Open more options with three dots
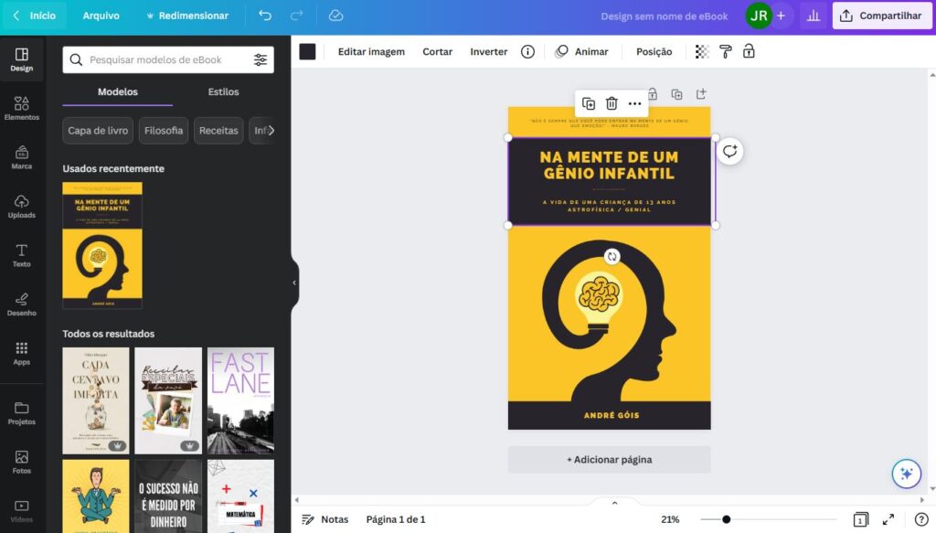Viewport: 936px width, 533px height. point(634,102)
